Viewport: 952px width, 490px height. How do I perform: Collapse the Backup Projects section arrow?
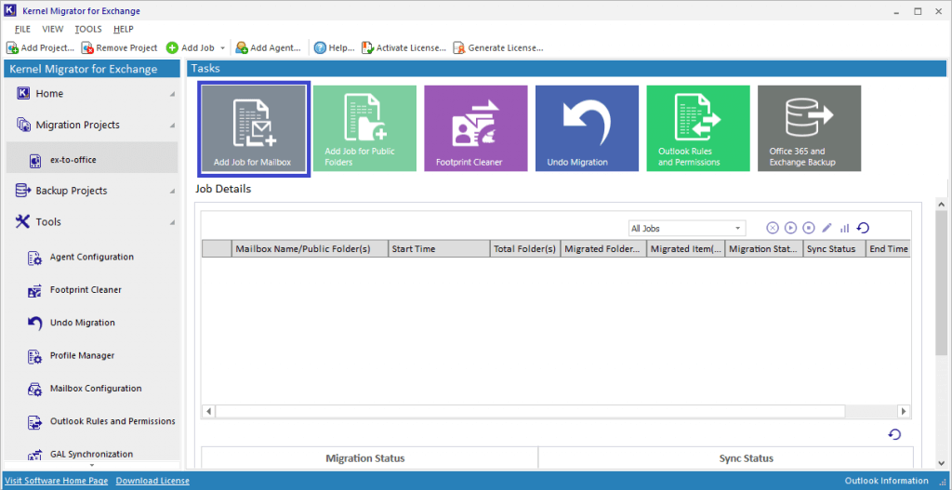(x=172, y=192)
